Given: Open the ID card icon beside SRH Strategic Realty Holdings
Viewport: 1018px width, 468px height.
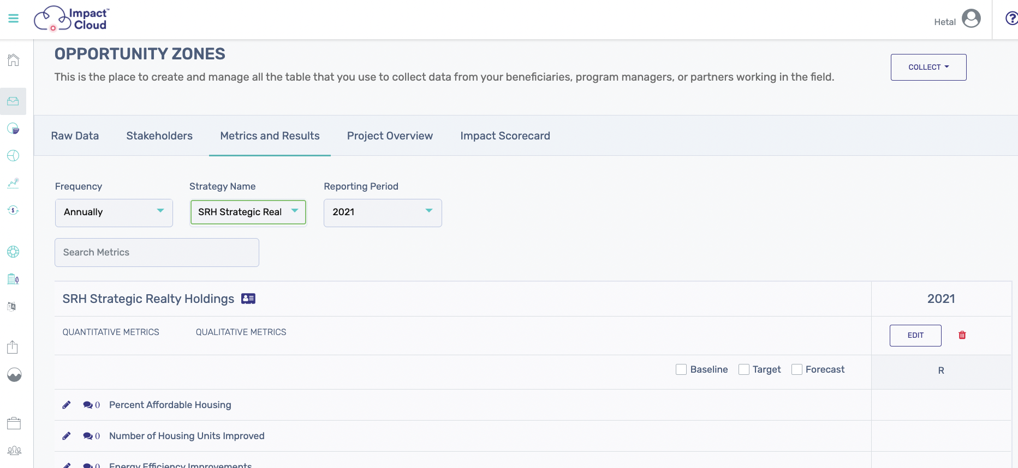Looking at the screenshot, I should click(248, 299).
